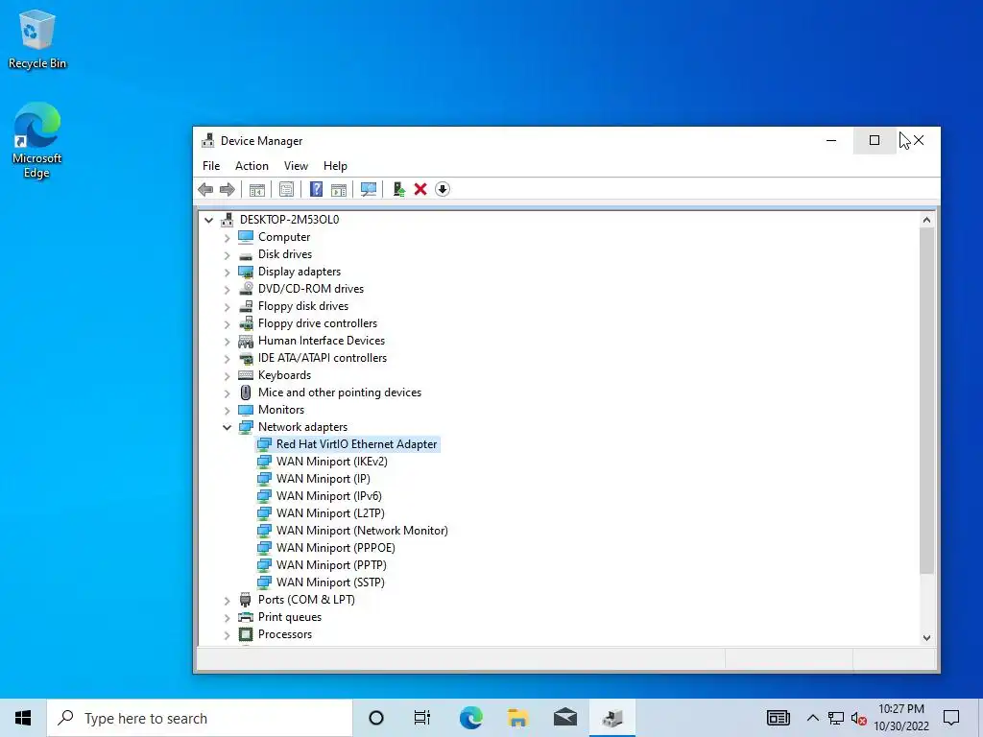Select IDE ATA/ATAPI controllers label

[x=323, y=358]
